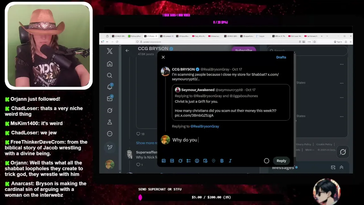The height and width of the screenshot is (205, 364).
Task: Open a new browser tab
Action: pos(322,36)
